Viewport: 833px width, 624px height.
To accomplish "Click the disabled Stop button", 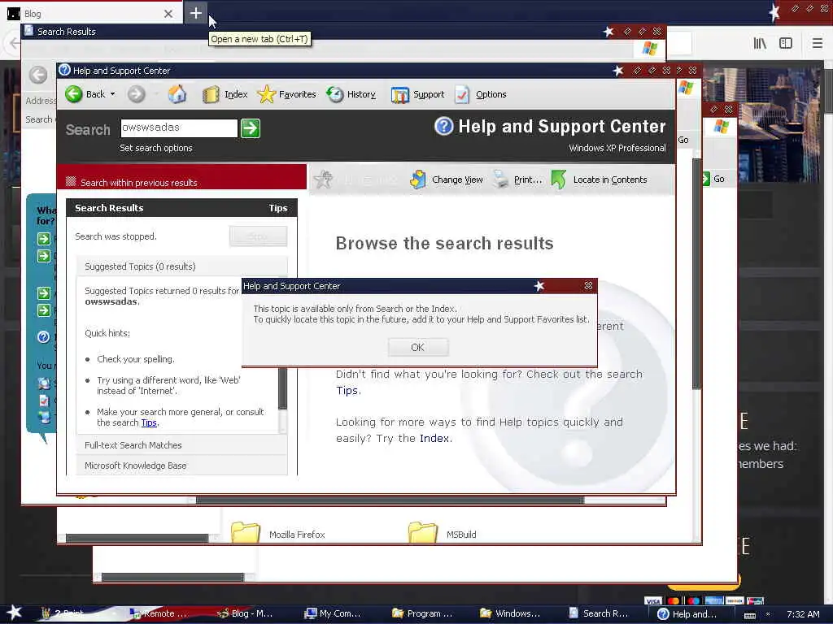I will tap(258, 236).
